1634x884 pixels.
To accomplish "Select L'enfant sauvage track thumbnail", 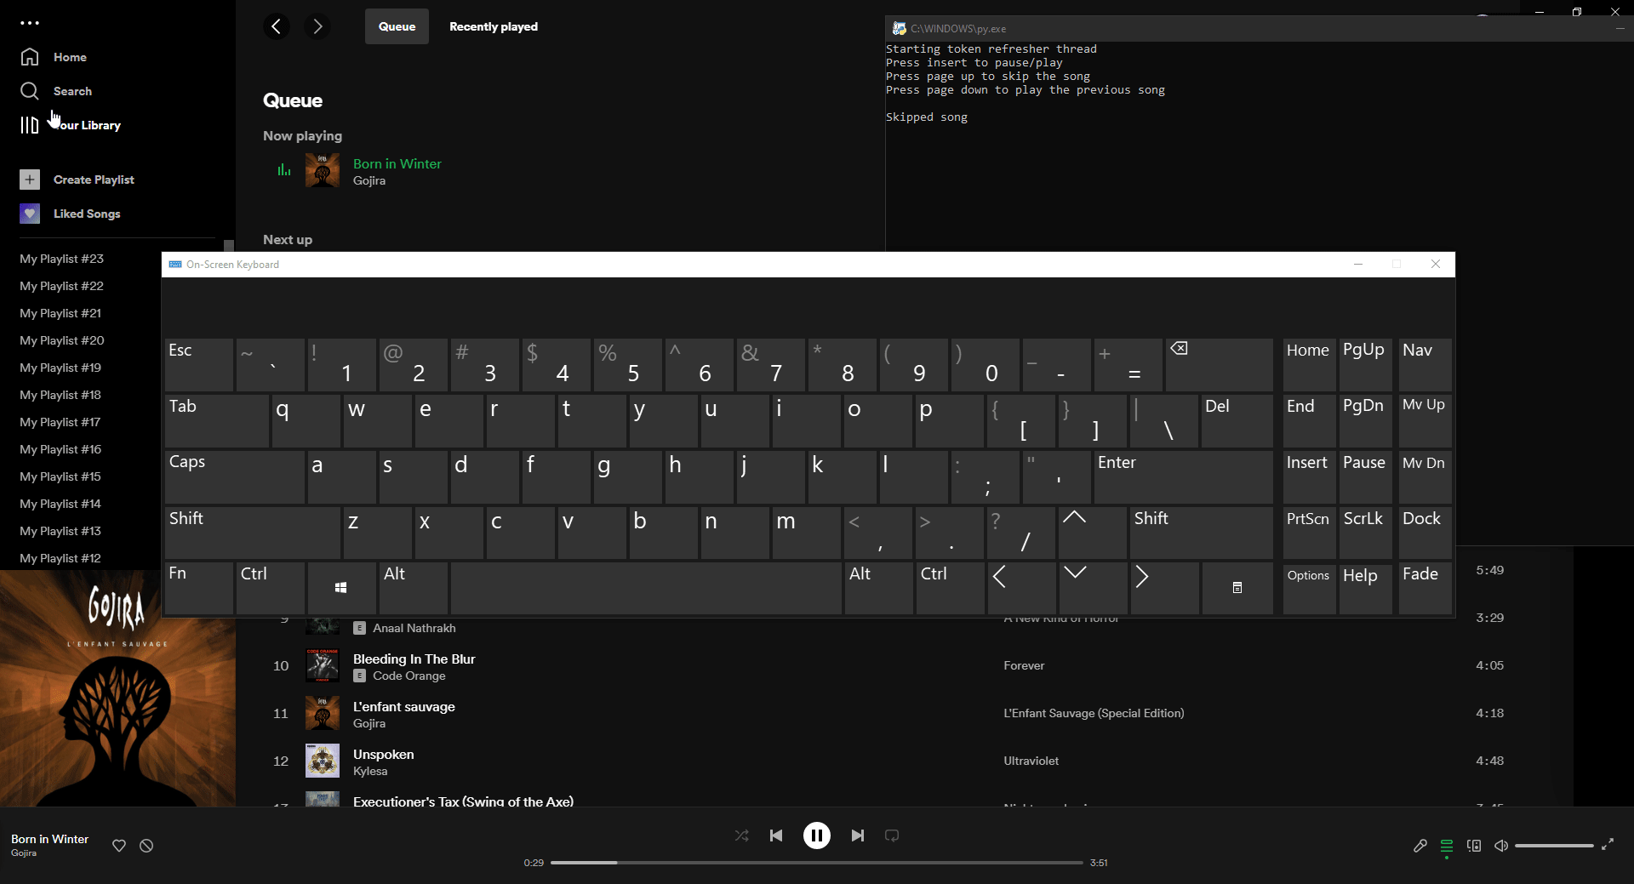I will [323, 713].
